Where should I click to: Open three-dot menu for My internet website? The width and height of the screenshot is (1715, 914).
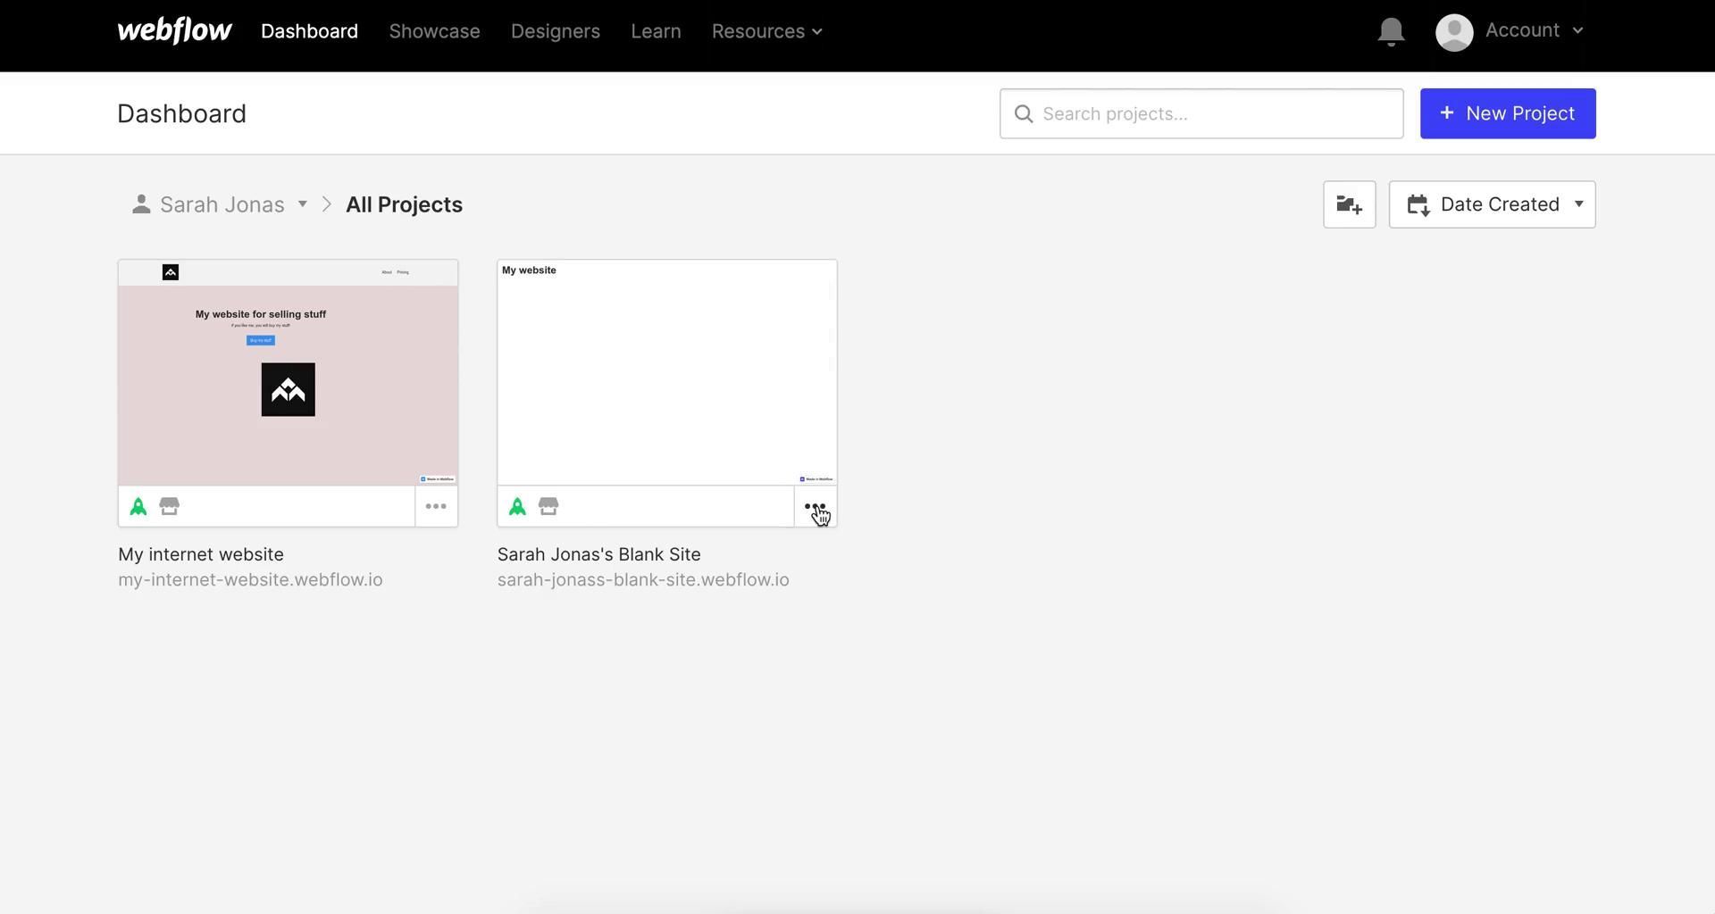[x=436, y=507]
